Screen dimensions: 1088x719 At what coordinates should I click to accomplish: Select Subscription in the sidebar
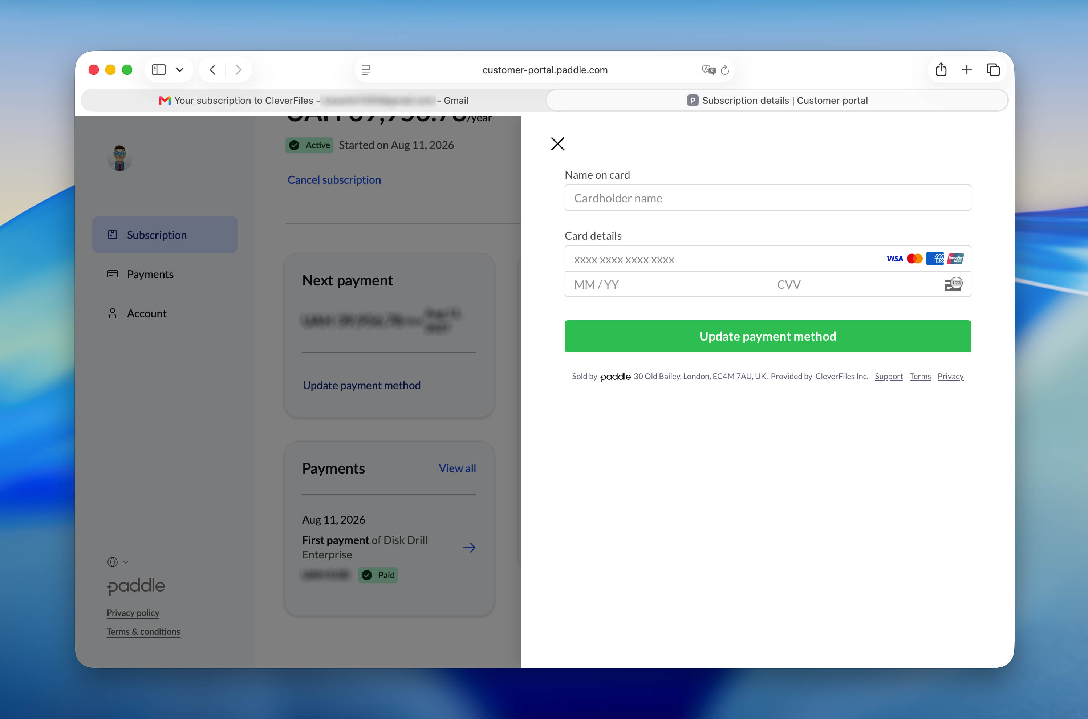pyautogui.click(x=165, y=235)
